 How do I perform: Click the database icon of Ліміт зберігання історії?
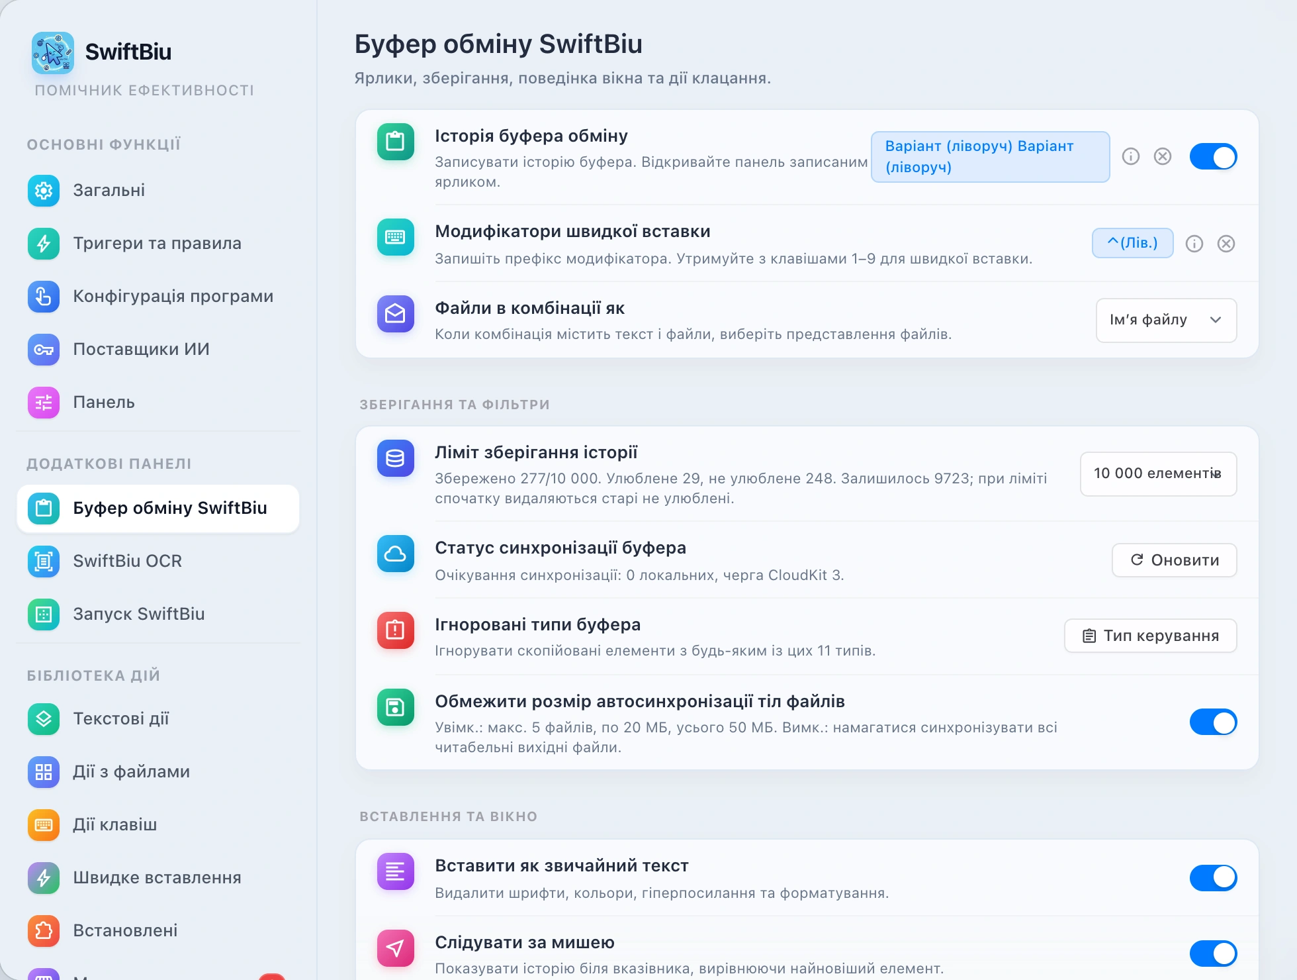tap(396, 458)
